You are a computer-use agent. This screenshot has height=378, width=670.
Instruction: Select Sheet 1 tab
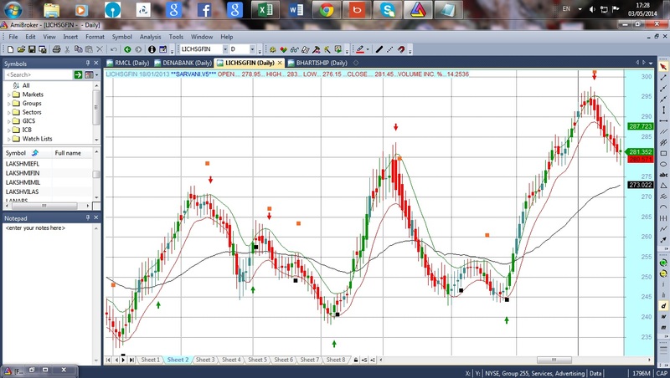pos(150,360)
